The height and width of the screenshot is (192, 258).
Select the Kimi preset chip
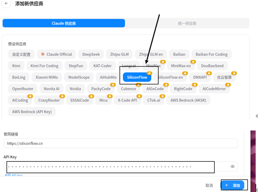[x=16, y=66]
